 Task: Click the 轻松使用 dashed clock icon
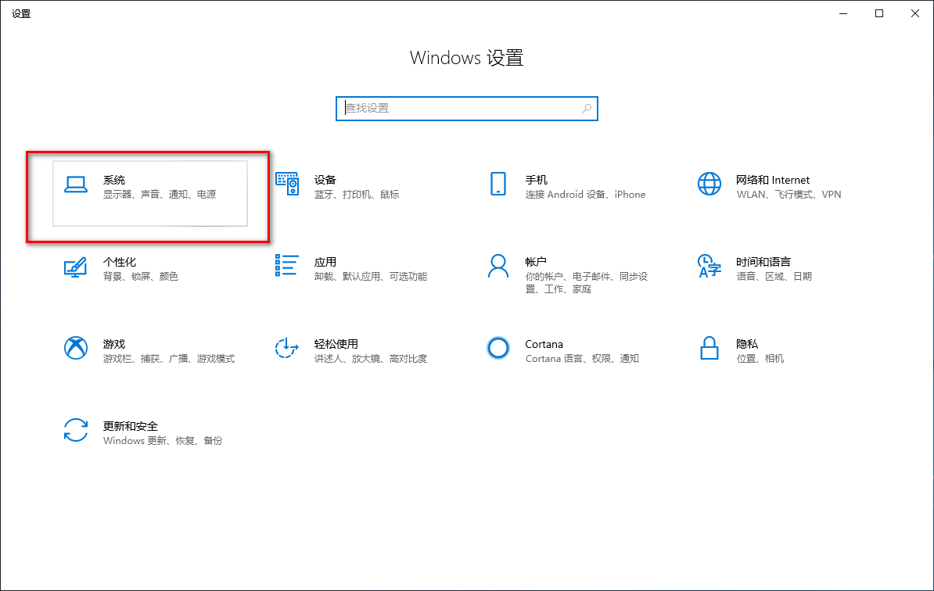pos(286,348)
